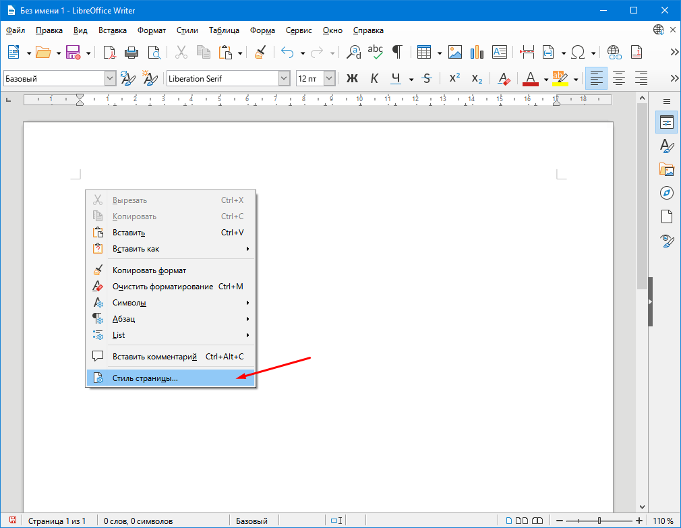
Task: Click the Update selected style icon
Action: 127,79
